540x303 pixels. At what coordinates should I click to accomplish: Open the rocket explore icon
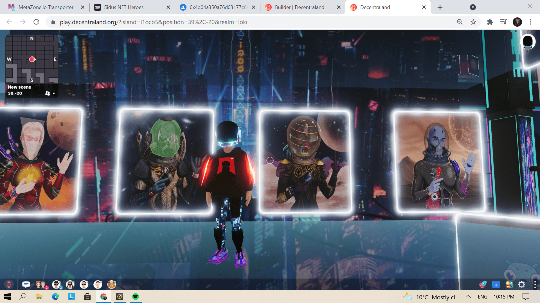click(x=483, y=284)
